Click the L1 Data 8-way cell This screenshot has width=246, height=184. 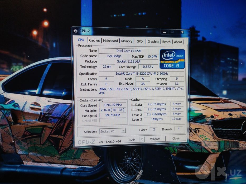[x=177, y=104]
